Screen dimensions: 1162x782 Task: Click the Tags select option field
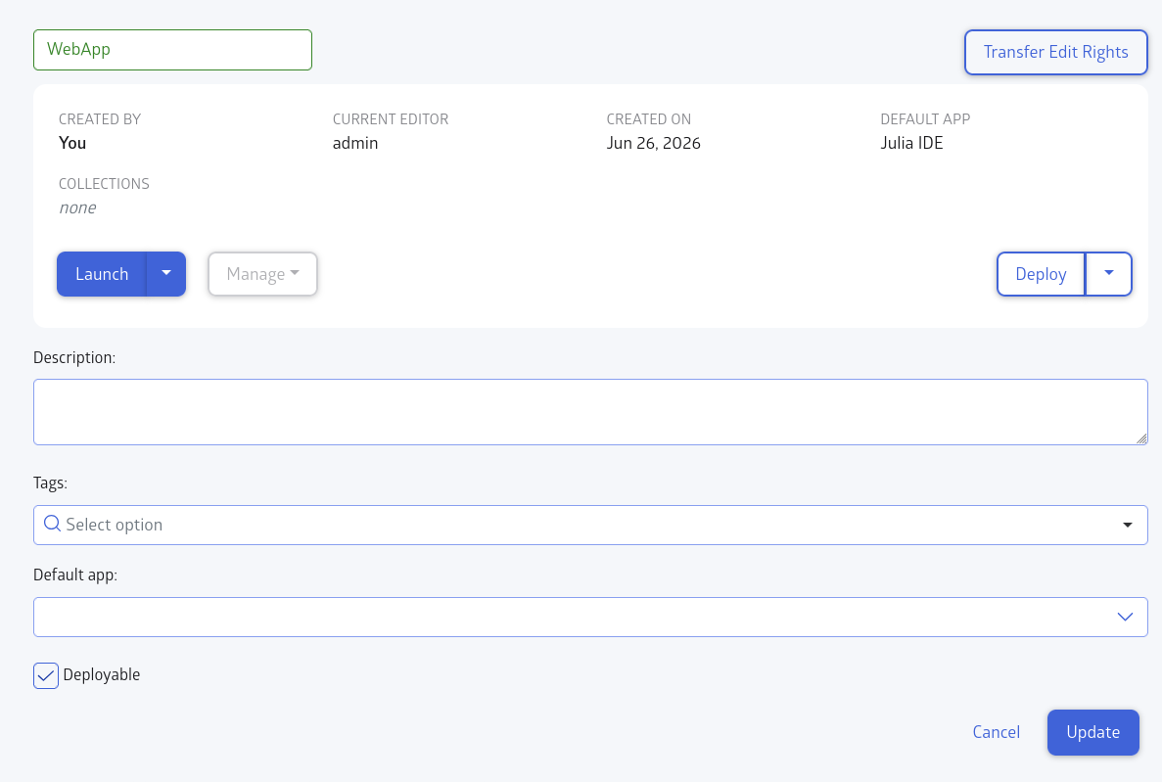[x=590, y=525]
